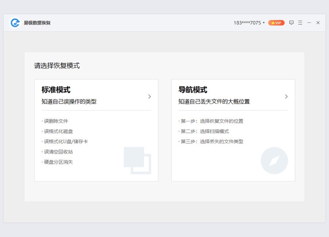Expand 标准模式 with its right chevron

click(x=150, y=97)
